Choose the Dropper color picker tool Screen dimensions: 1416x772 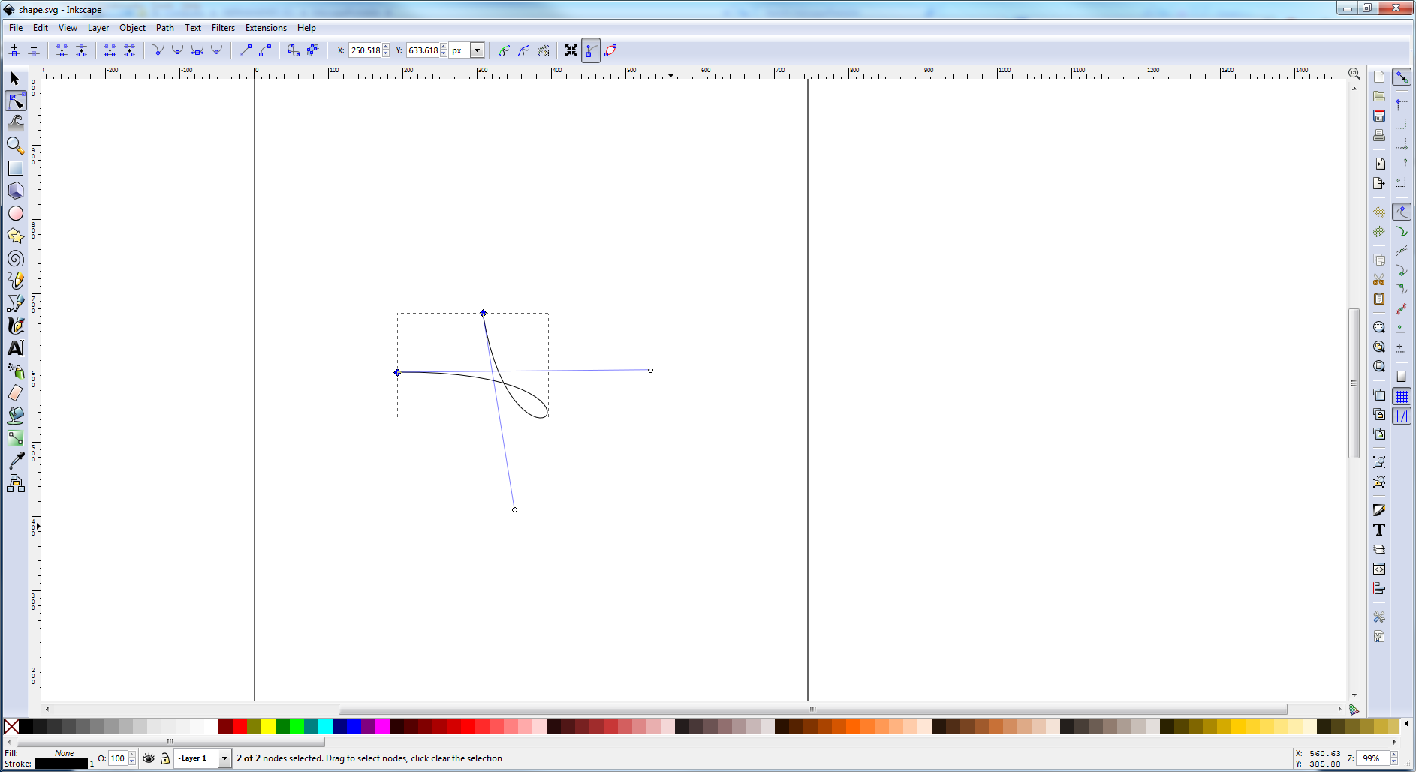(x=15, y=461)
